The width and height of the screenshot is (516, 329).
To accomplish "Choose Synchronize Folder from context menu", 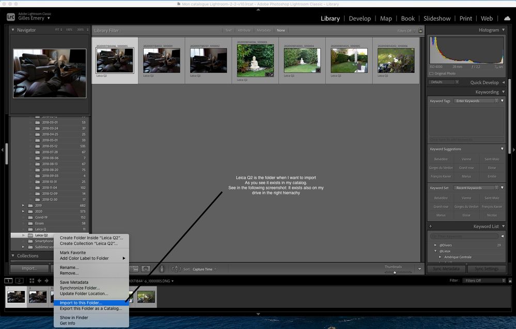I will coord(91,288).
